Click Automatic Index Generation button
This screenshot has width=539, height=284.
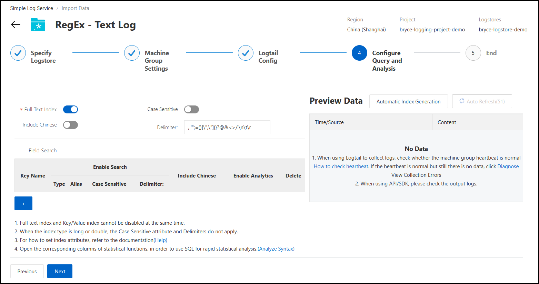point(408,101)
